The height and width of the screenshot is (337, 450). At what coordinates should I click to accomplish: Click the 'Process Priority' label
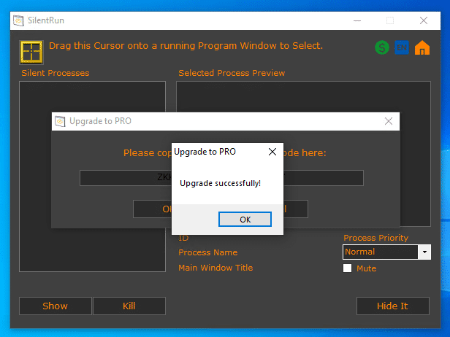point(375,238)
